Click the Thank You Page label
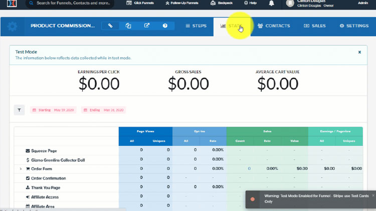This screenshot has height=211, width=376. [x=46, y=187]
